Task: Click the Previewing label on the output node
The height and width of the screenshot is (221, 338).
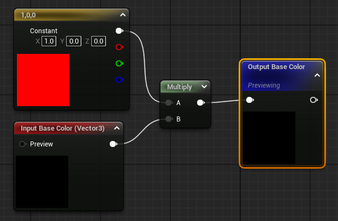Action: point(264,85)
